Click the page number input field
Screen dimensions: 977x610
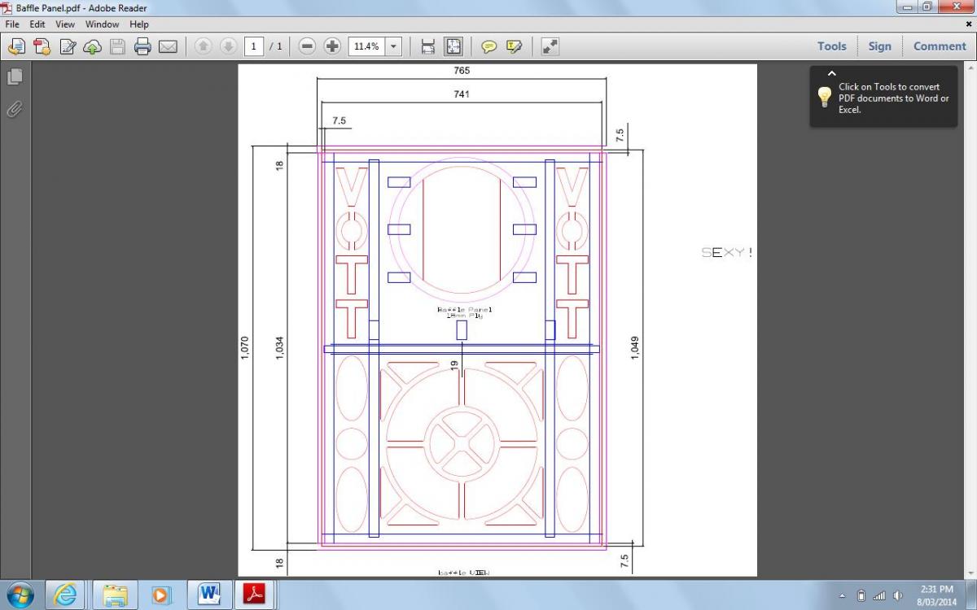tap(253, 46)
